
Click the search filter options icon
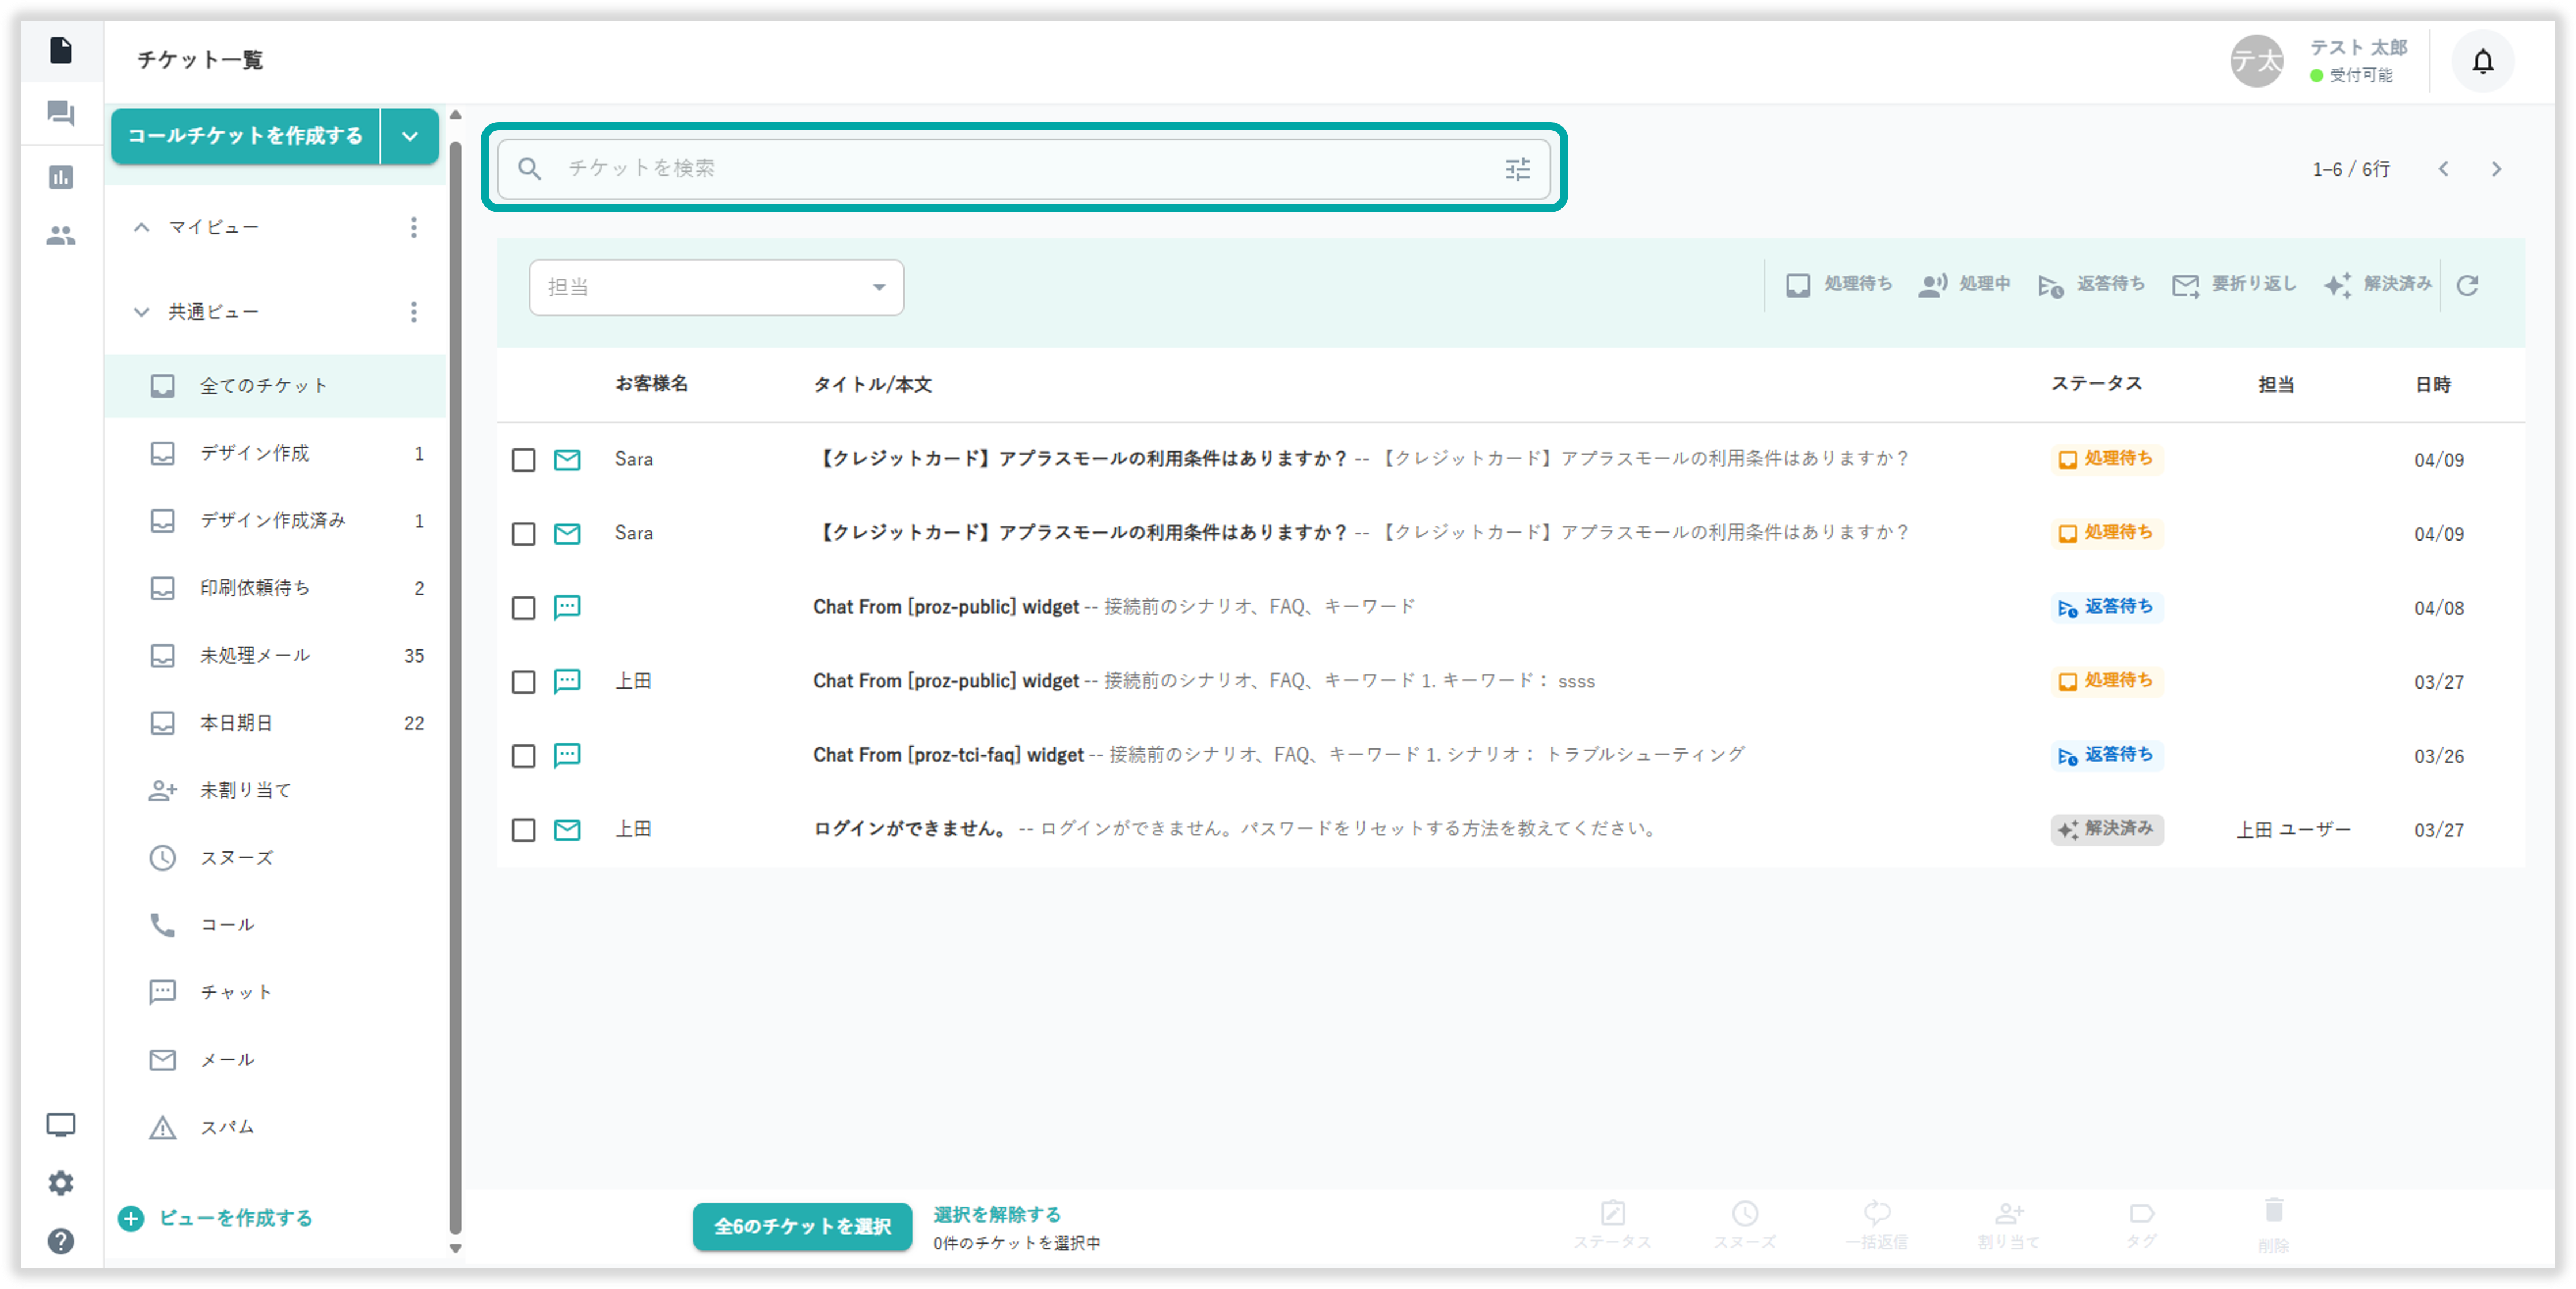click(1517, 169)
